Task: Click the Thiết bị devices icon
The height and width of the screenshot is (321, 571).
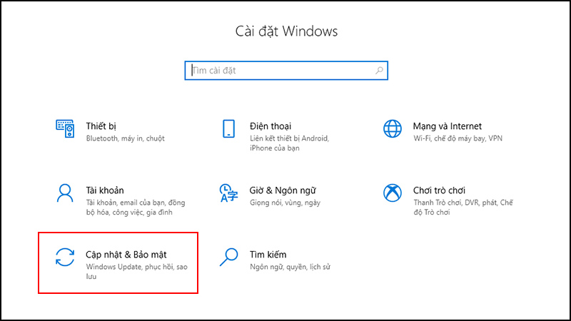Action: (x=65, y=128)
